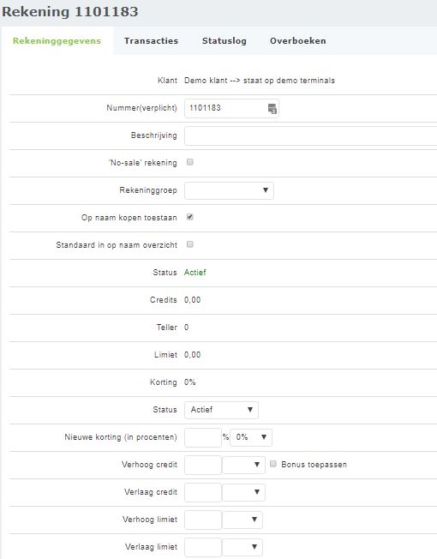Uncheck Op naam kopen toestaan

coord(190,217)
